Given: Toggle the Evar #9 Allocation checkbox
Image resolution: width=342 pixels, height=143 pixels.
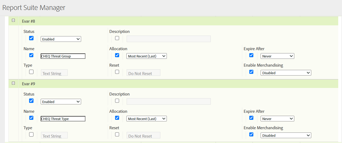Looking at the screenshot, I should [x=117, y=118].
